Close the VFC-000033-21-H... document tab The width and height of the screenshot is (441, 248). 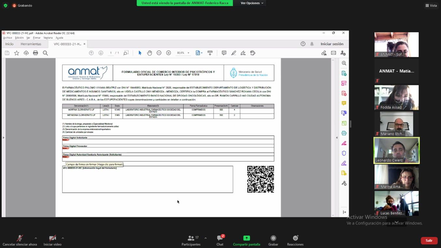(84, 44)
